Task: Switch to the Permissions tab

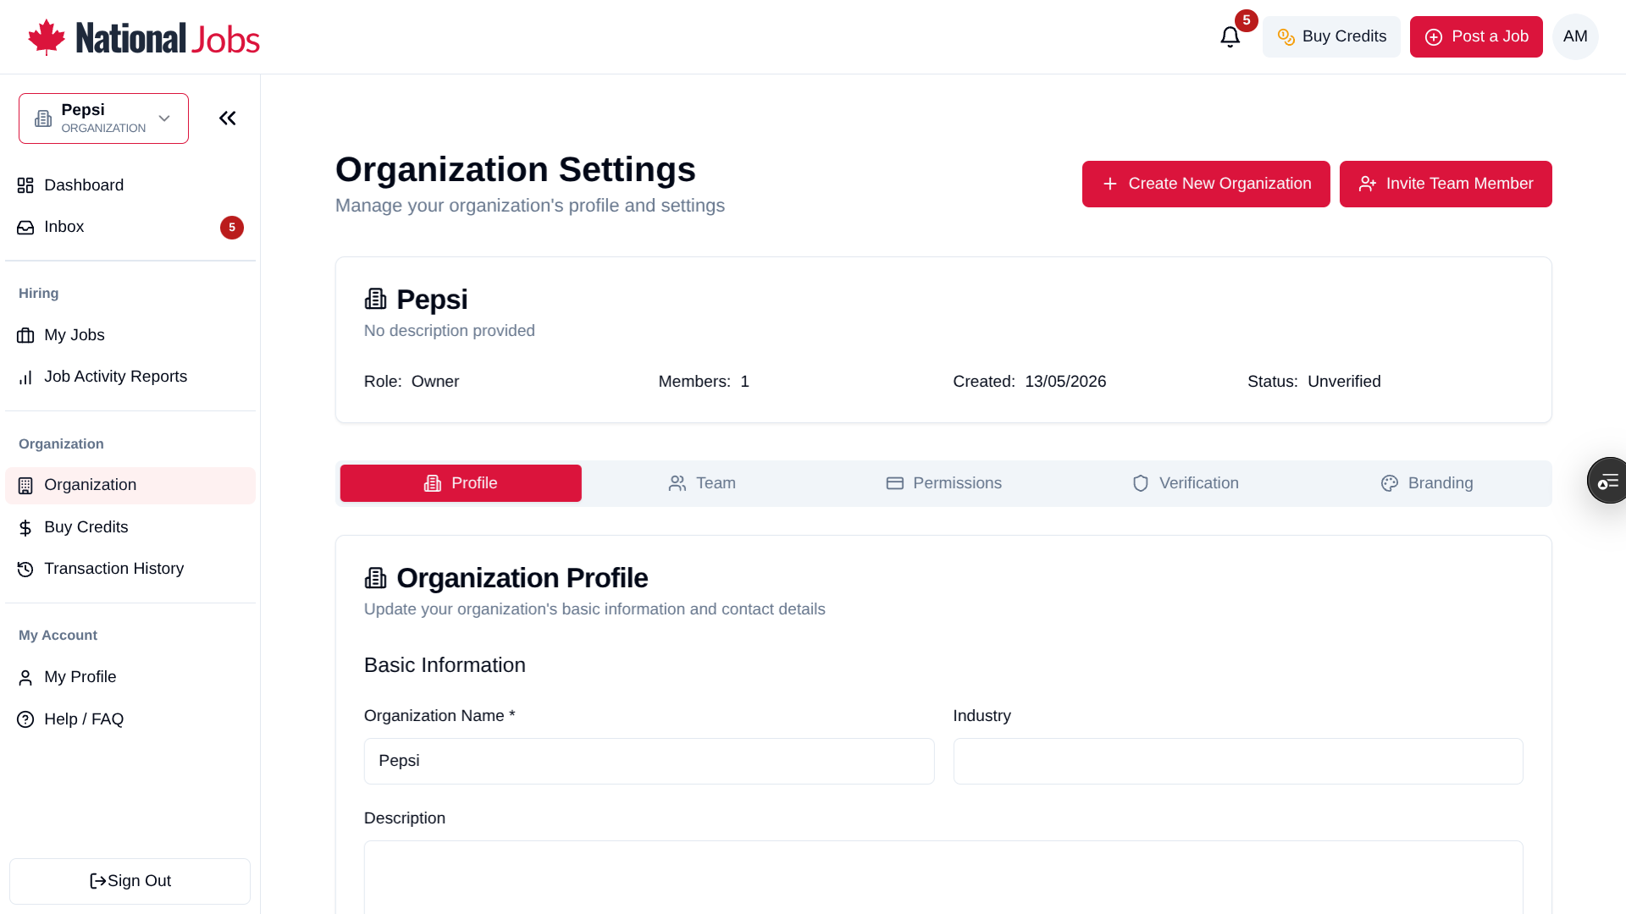Action: (943, 483)
